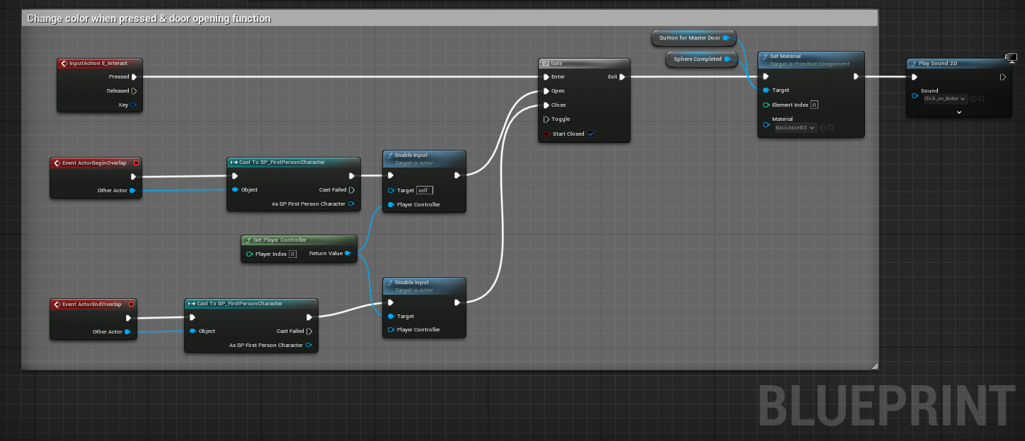Click the red delegate pin on Event ActorBeginOverlap
The image size is (1025, 441).
click(137, 163)
